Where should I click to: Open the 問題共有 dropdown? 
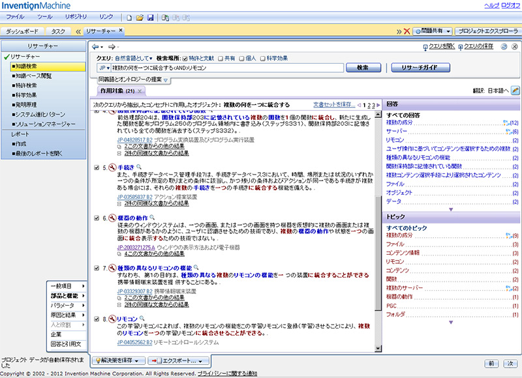pos(433,31)
